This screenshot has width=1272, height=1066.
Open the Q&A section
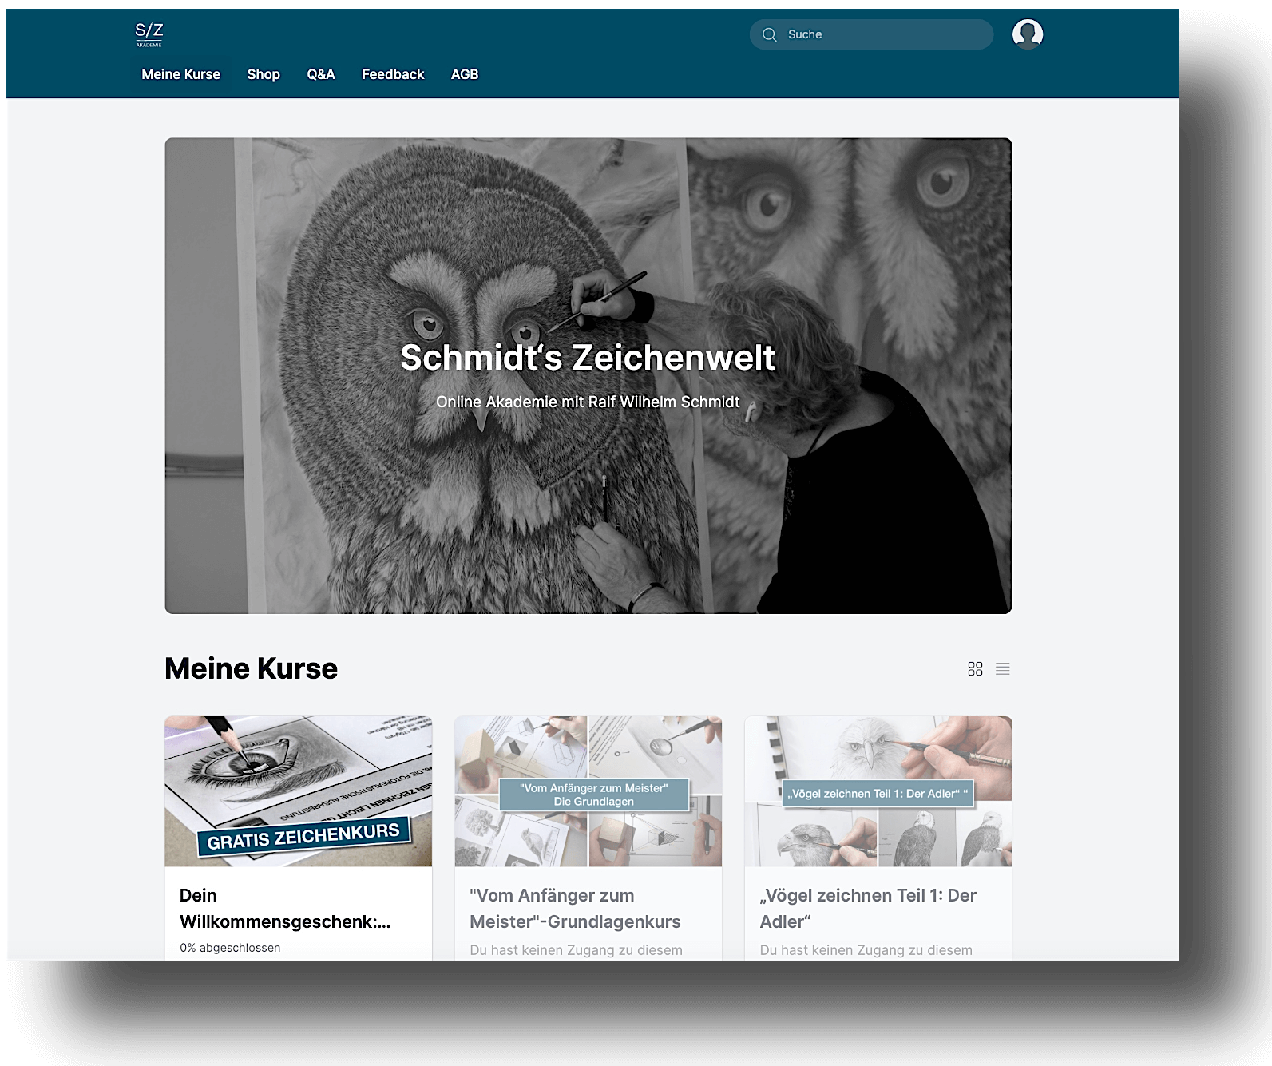coord(321,74)
